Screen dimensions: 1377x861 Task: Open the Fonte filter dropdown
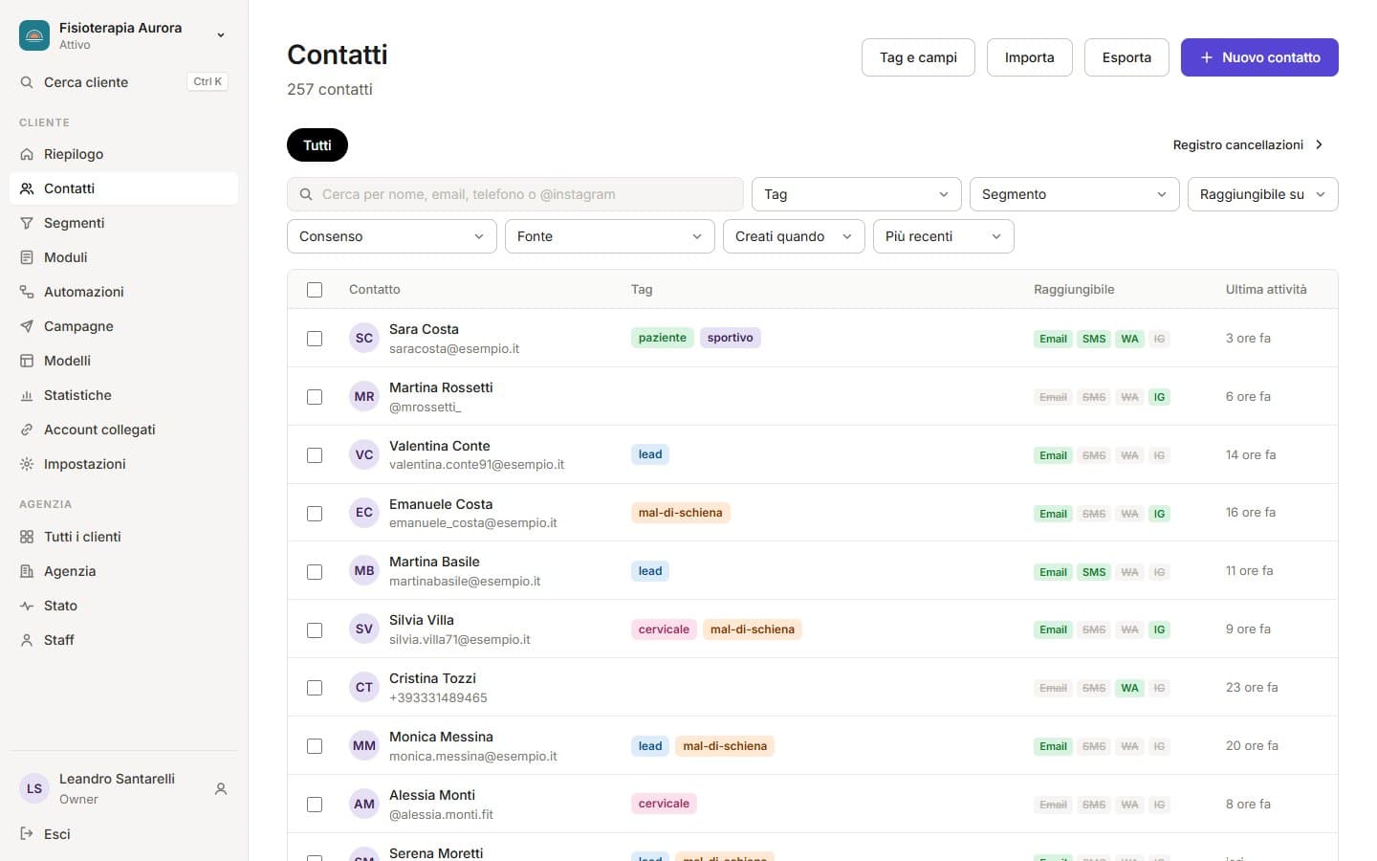[x=610, y=236]
